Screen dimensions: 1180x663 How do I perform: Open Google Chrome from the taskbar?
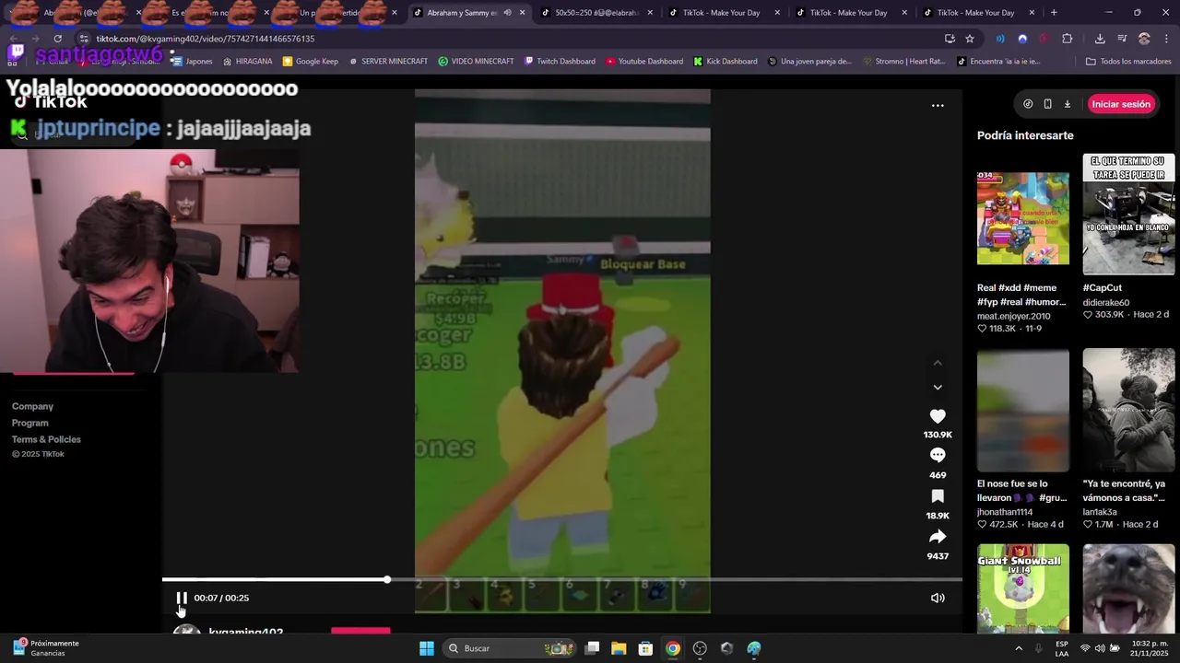[673, 648]
